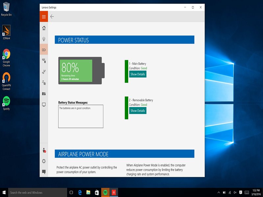263x197 pixels.
Task: Show Details for the Main Battery
Action: tap(137, 74)
